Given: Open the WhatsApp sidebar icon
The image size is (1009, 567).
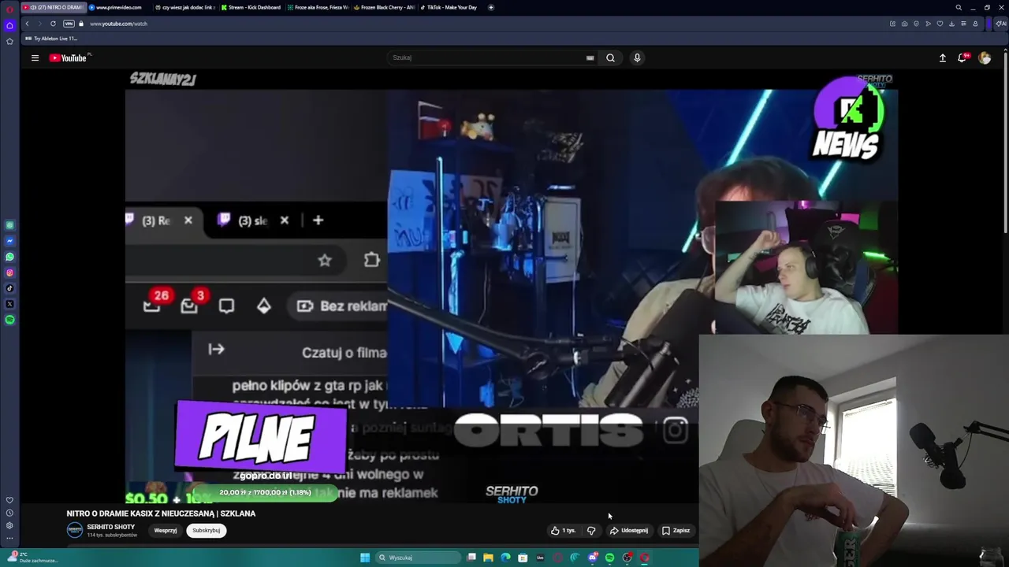Looking at the screenshot, I should click(9, 257).
